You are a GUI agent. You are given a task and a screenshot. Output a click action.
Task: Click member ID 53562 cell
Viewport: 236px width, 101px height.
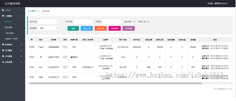(32, 67)
